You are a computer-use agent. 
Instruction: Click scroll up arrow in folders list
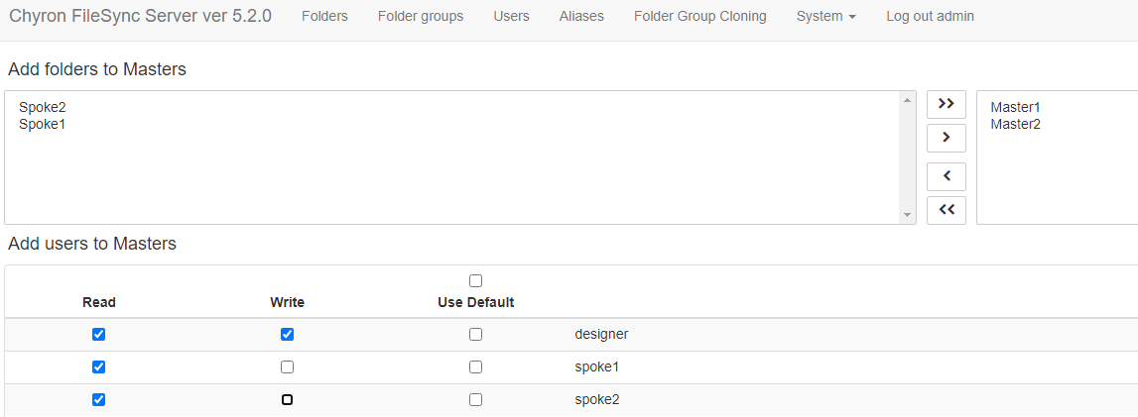(907, 100)
